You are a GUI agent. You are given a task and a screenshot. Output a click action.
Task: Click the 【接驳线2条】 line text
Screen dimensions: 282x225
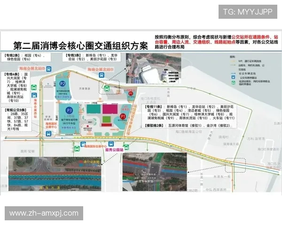click(187, 126)
